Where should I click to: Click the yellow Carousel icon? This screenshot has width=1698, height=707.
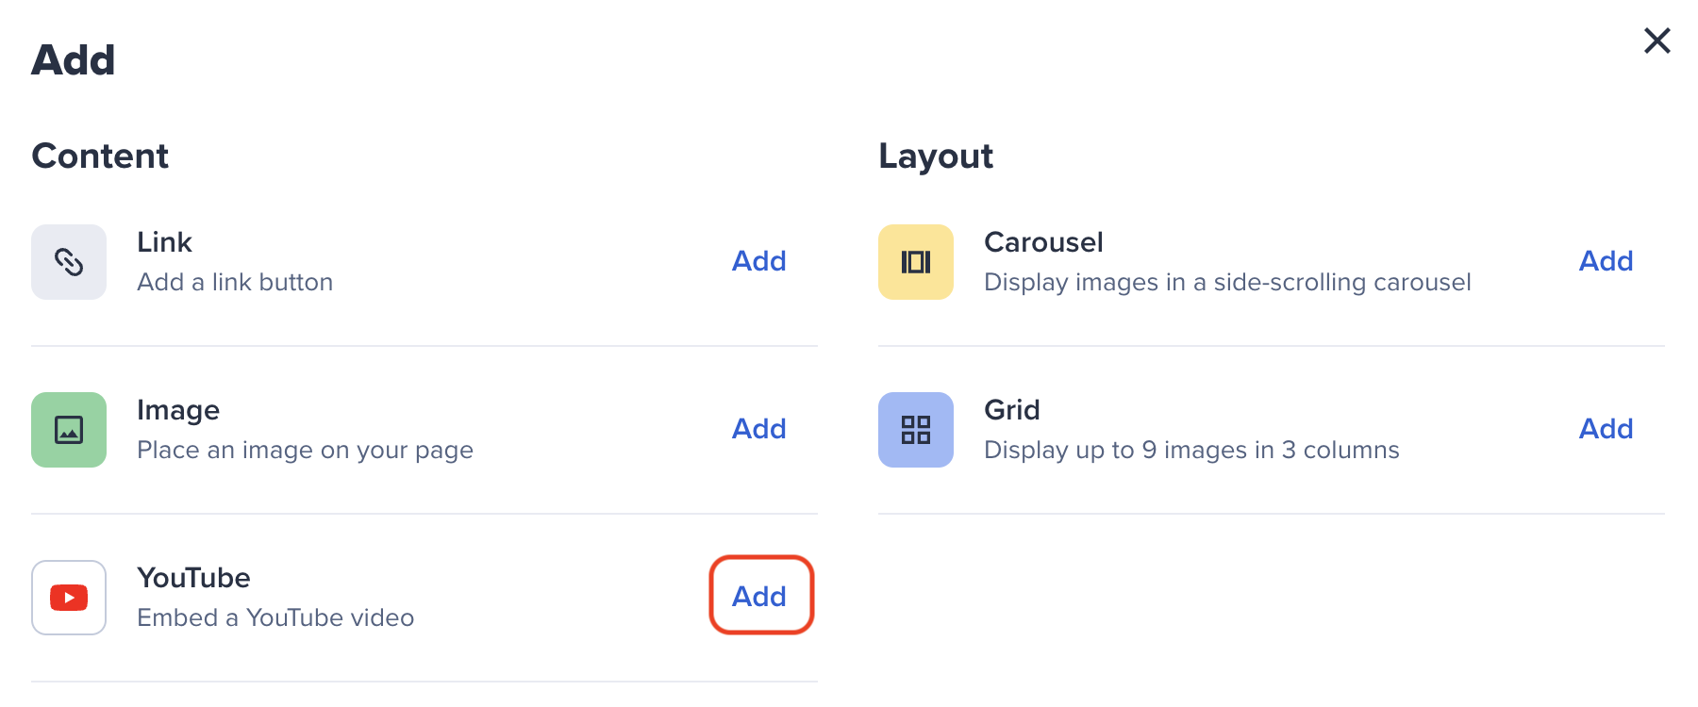click(x=916, y=262)
